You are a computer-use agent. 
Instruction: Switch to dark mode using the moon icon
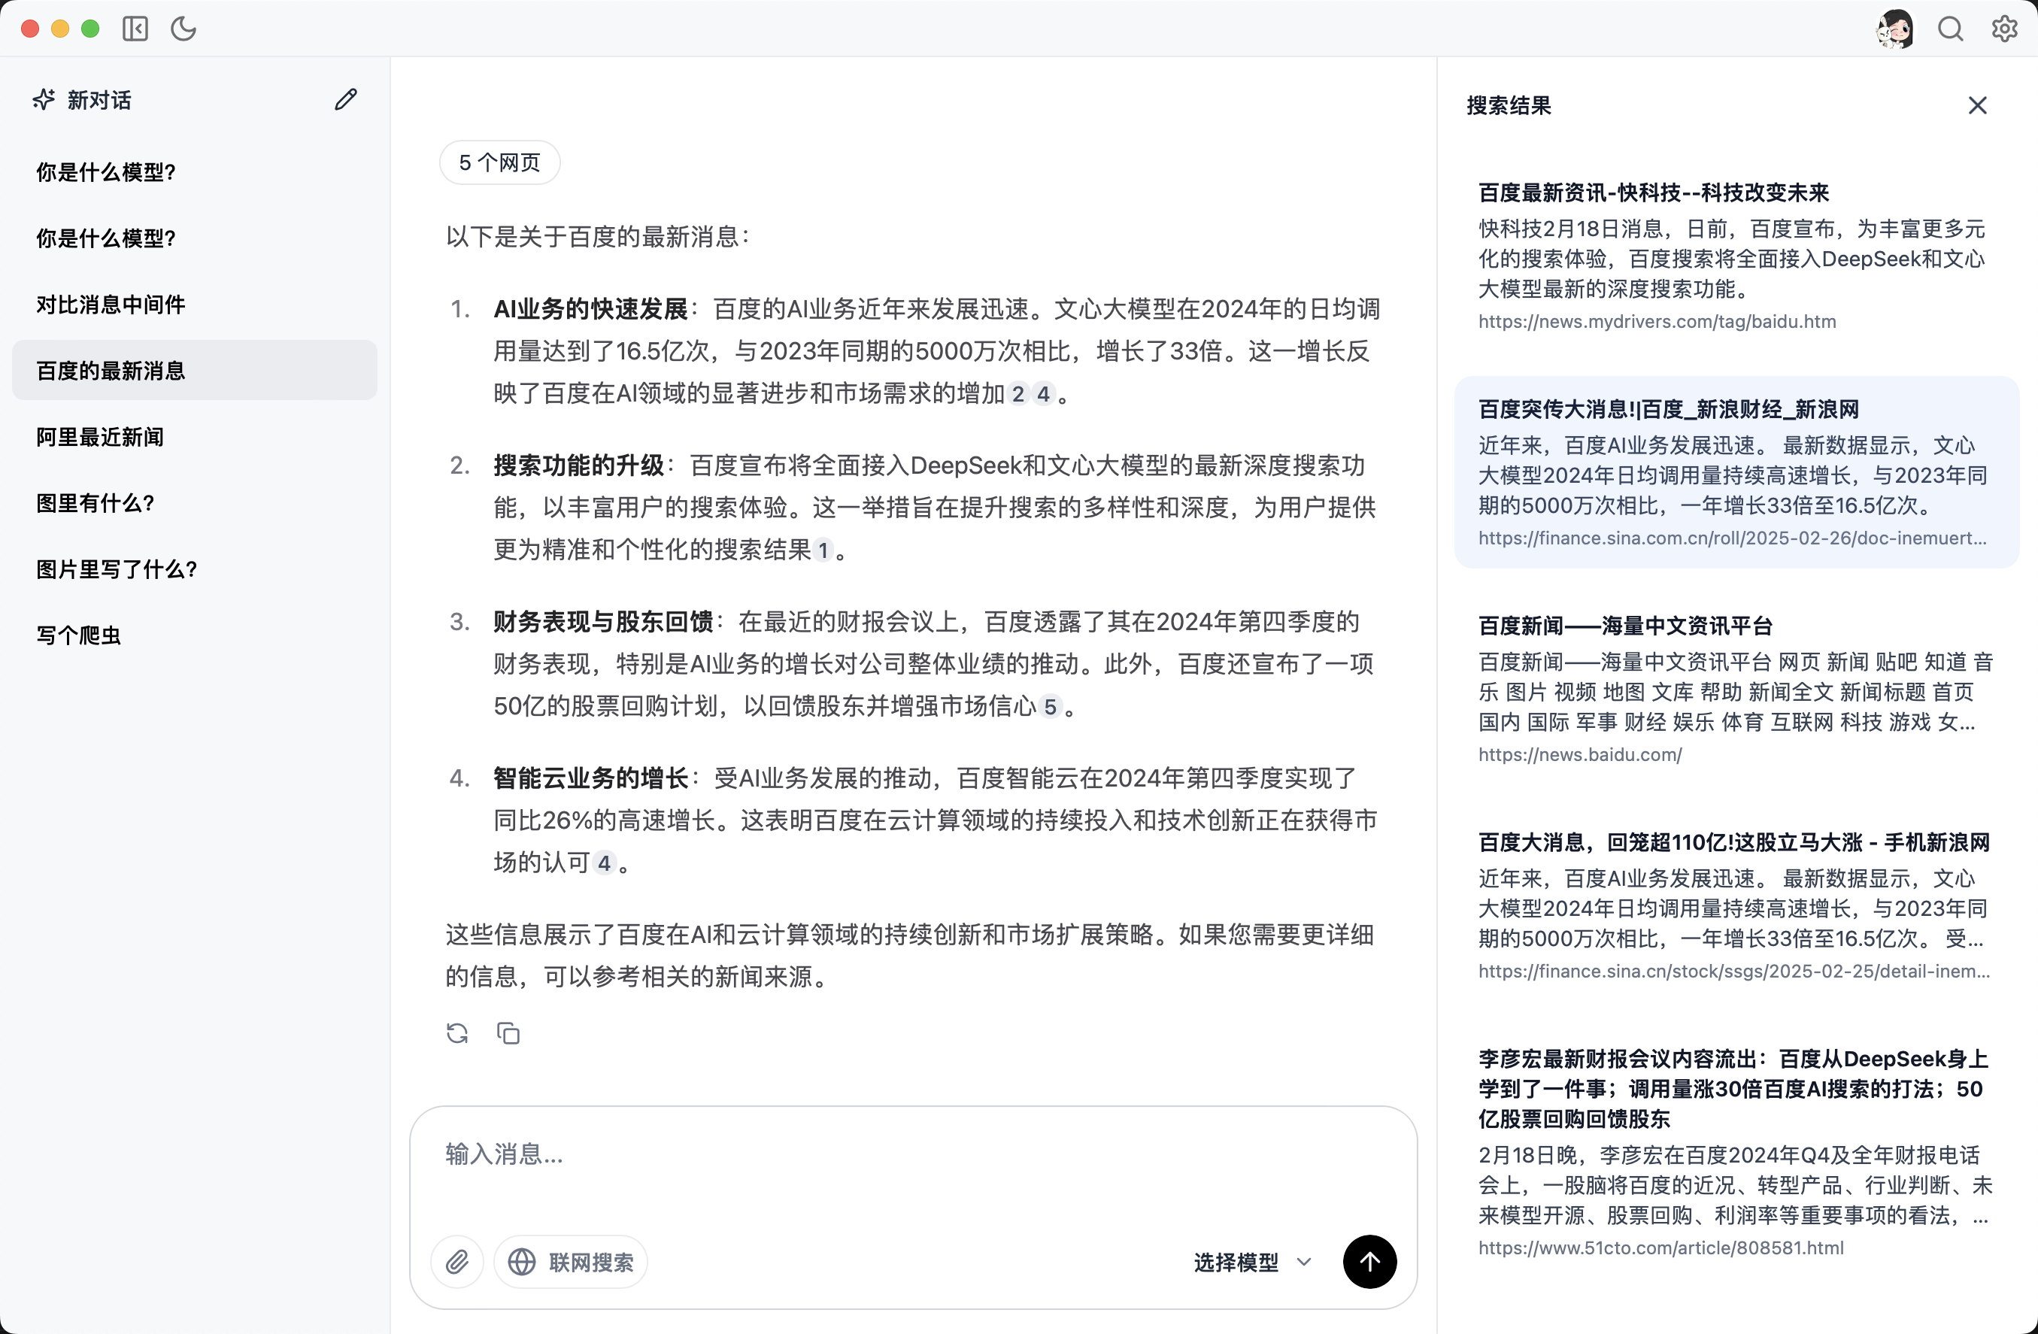[x=184, y=29]
